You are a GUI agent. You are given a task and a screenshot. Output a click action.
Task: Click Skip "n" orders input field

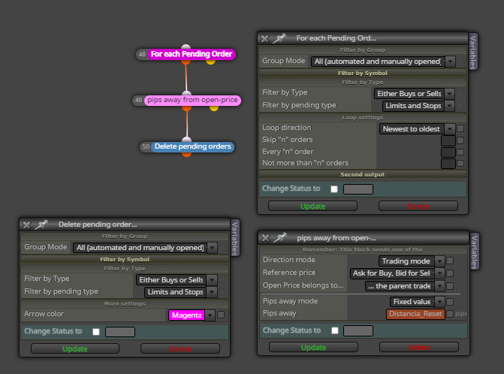[x=448, y=140]
